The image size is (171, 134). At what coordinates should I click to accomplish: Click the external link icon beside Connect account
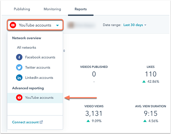click(41, 122)
